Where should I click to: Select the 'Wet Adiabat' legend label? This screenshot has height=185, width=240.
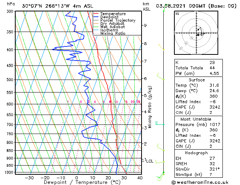113,27
